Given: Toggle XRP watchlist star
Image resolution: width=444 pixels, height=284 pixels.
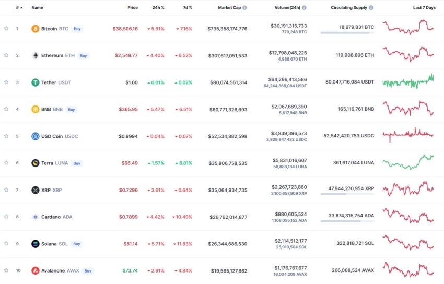Looking at the screenshot, I should pos(6,190).
